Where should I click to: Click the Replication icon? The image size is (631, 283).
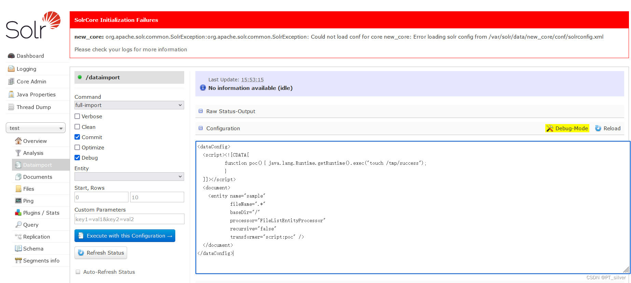[18, 237]
